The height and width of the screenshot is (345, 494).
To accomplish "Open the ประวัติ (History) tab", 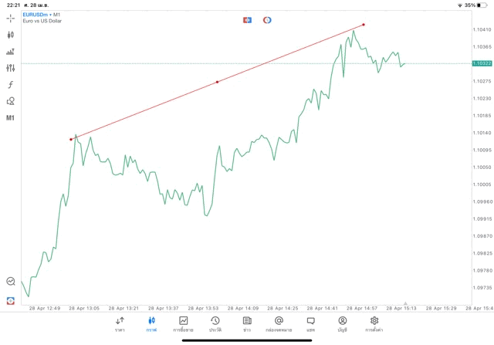I will pos(215,324).
